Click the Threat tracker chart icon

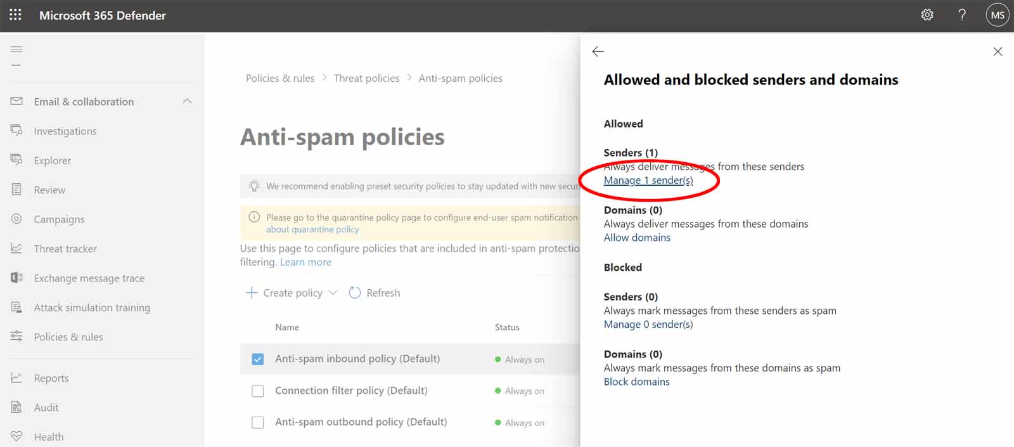click(x=16, y=249)
